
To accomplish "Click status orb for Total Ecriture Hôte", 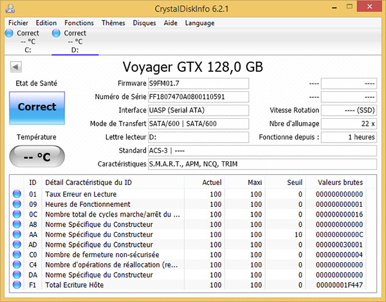I will tap(17, 285).
